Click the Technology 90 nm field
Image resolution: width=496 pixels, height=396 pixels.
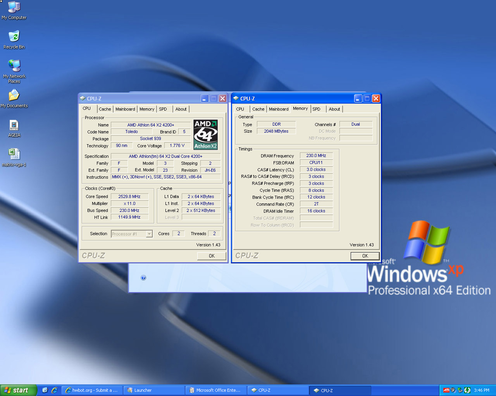click(x=122, y=145)
